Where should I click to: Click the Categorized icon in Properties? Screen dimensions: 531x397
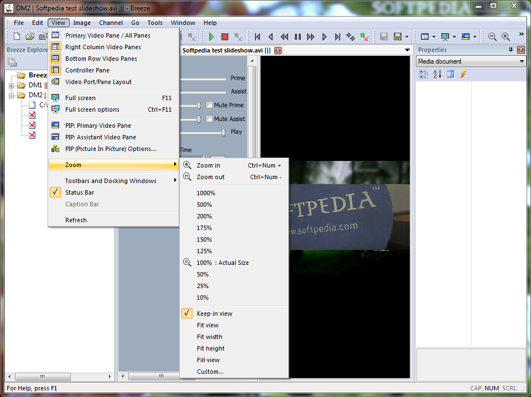tap(424, 74)
